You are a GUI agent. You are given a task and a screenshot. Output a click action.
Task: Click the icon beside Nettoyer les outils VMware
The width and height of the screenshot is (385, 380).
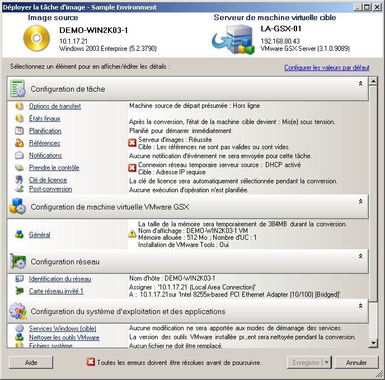(x=20, y=337)
